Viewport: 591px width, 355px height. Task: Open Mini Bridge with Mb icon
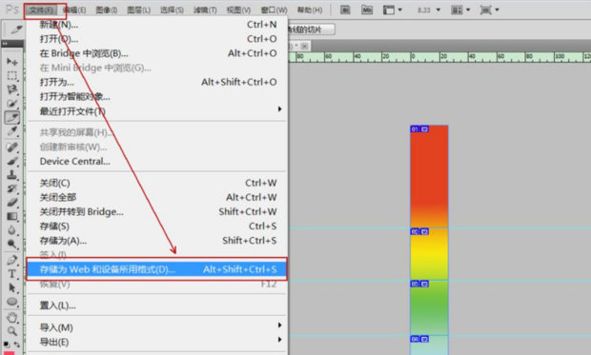367,10
